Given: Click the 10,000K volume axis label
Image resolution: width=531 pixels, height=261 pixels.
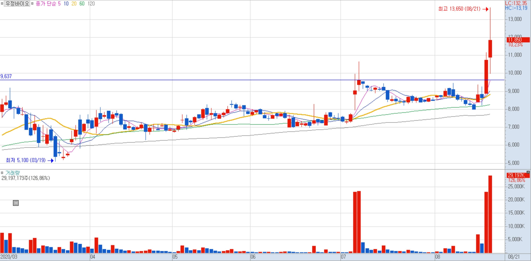Looking at the screenshot, I should (x=516, y=226).
